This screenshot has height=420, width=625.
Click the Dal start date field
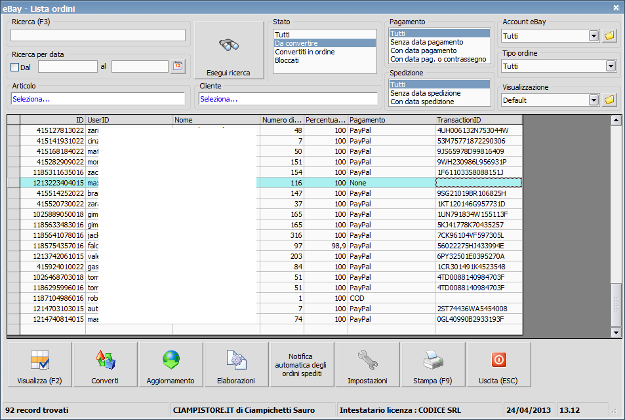click(x=68, y=66)
